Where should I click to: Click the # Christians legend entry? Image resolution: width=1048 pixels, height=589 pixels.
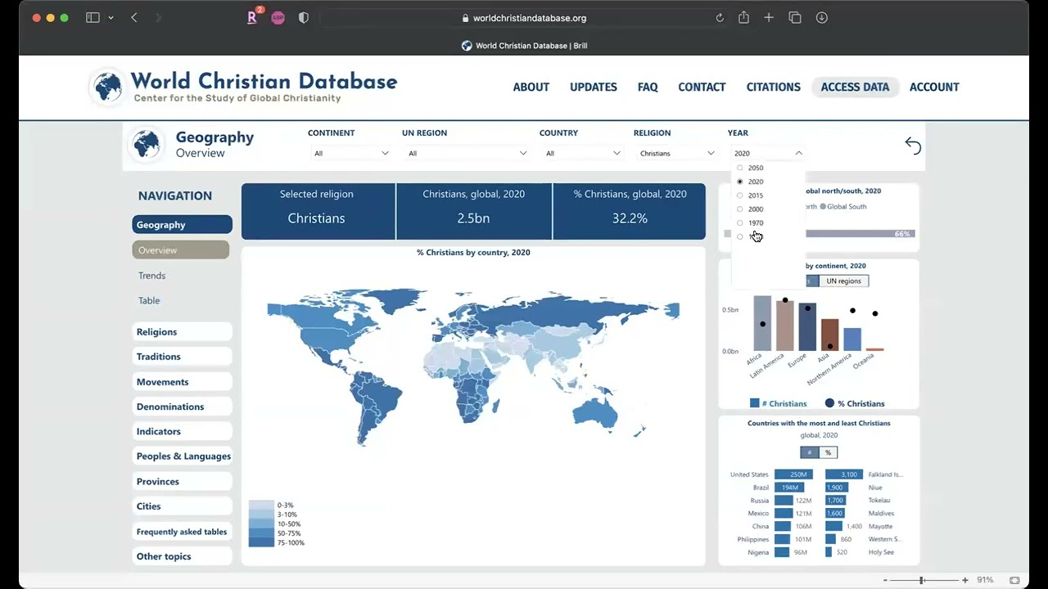pos(779,403)
